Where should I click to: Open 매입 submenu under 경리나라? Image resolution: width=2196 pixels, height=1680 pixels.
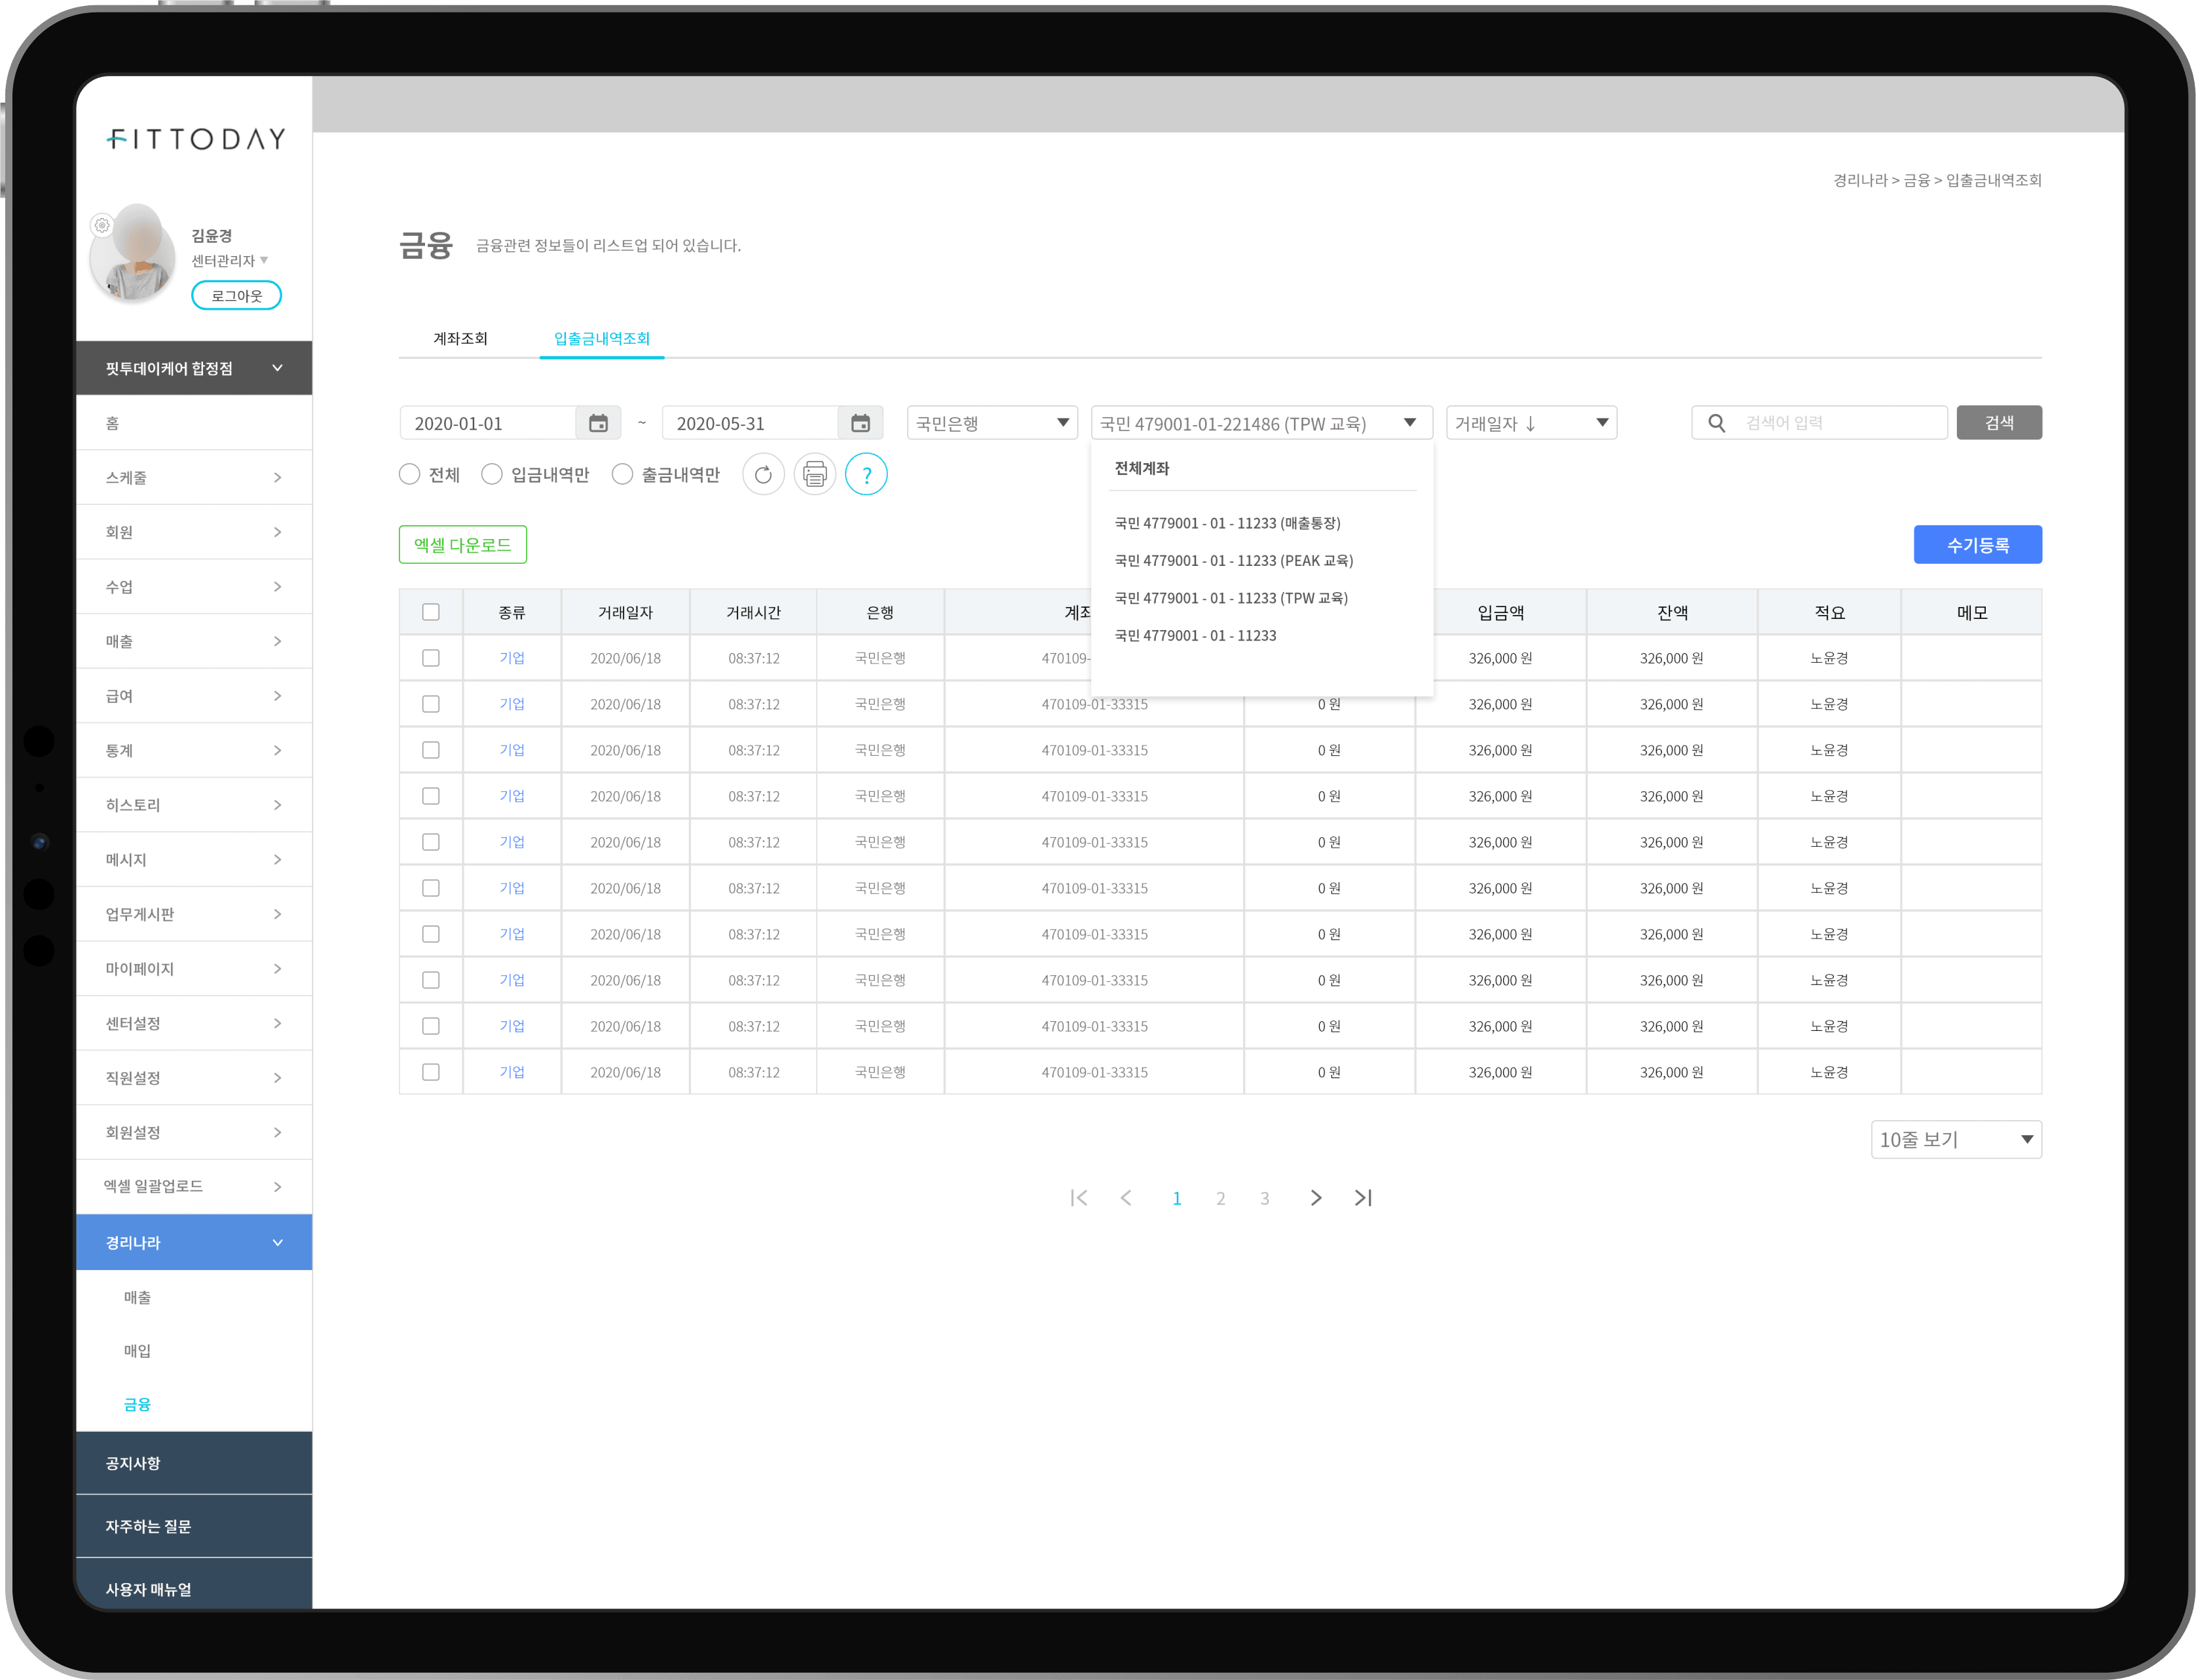coord(137,1350)
